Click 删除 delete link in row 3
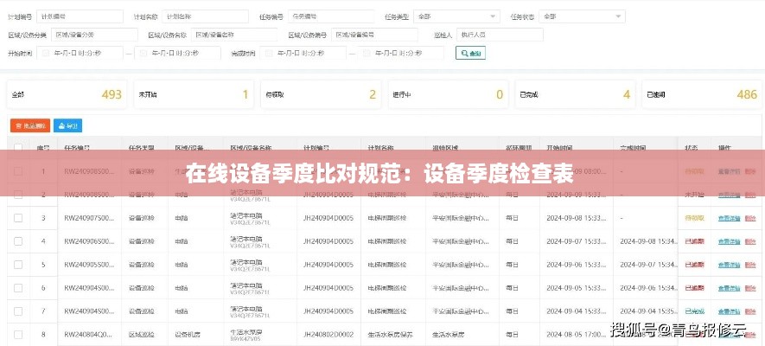 [750, 218]
